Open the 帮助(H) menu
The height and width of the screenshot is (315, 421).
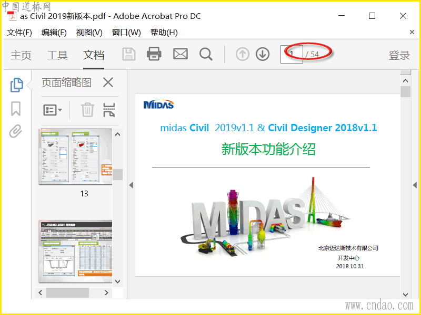click(x=164, y=33)
